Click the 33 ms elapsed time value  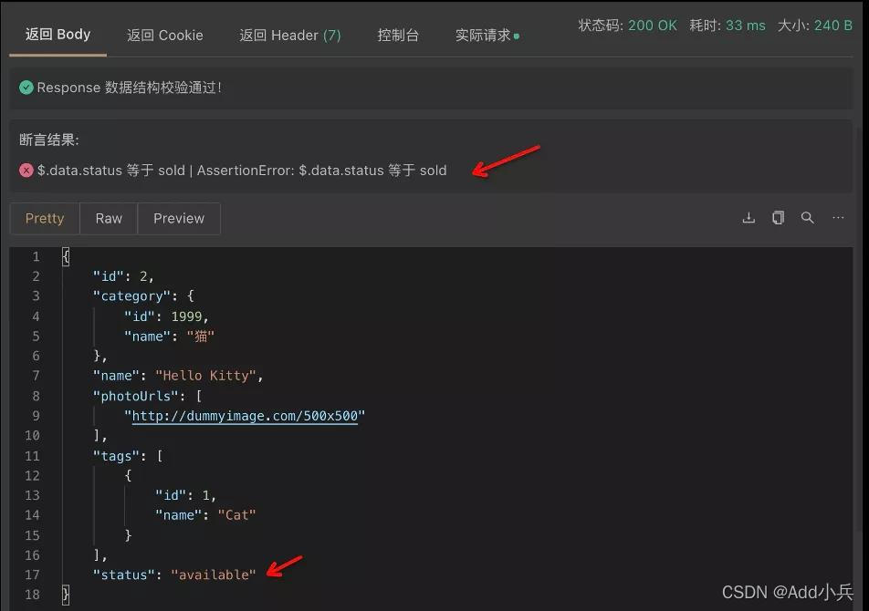pos(746,26)
